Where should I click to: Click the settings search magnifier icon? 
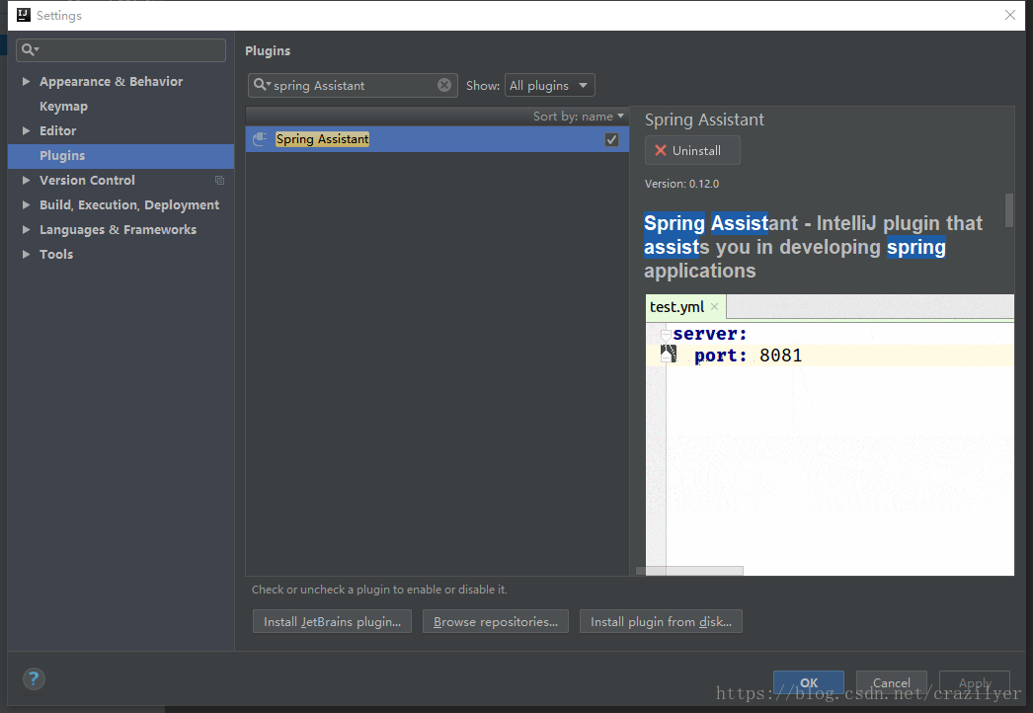click(30, 49)
